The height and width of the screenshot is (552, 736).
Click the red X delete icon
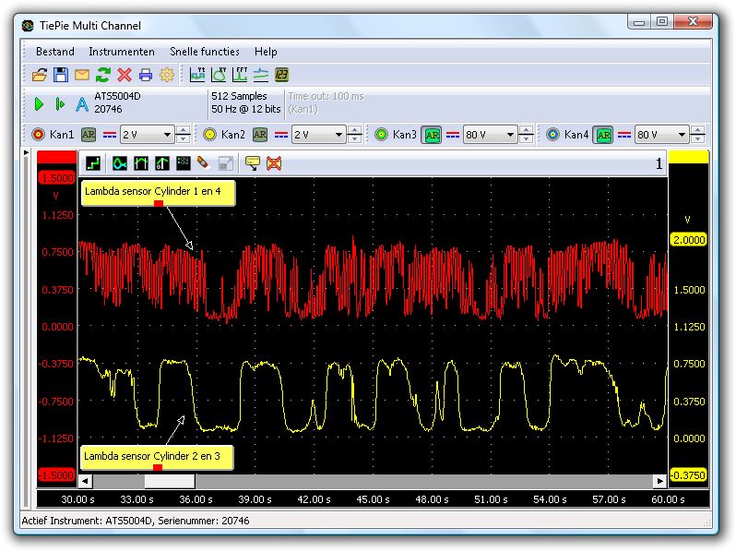(124, 75)
